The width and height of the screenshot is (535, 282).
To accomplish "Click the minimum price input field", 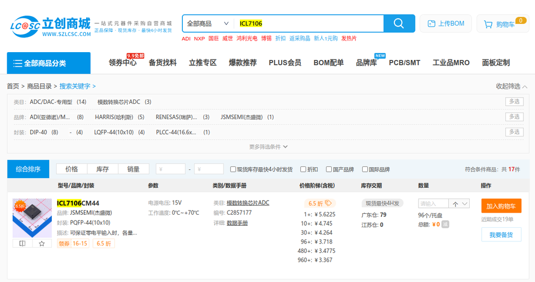I will point(171,169).
